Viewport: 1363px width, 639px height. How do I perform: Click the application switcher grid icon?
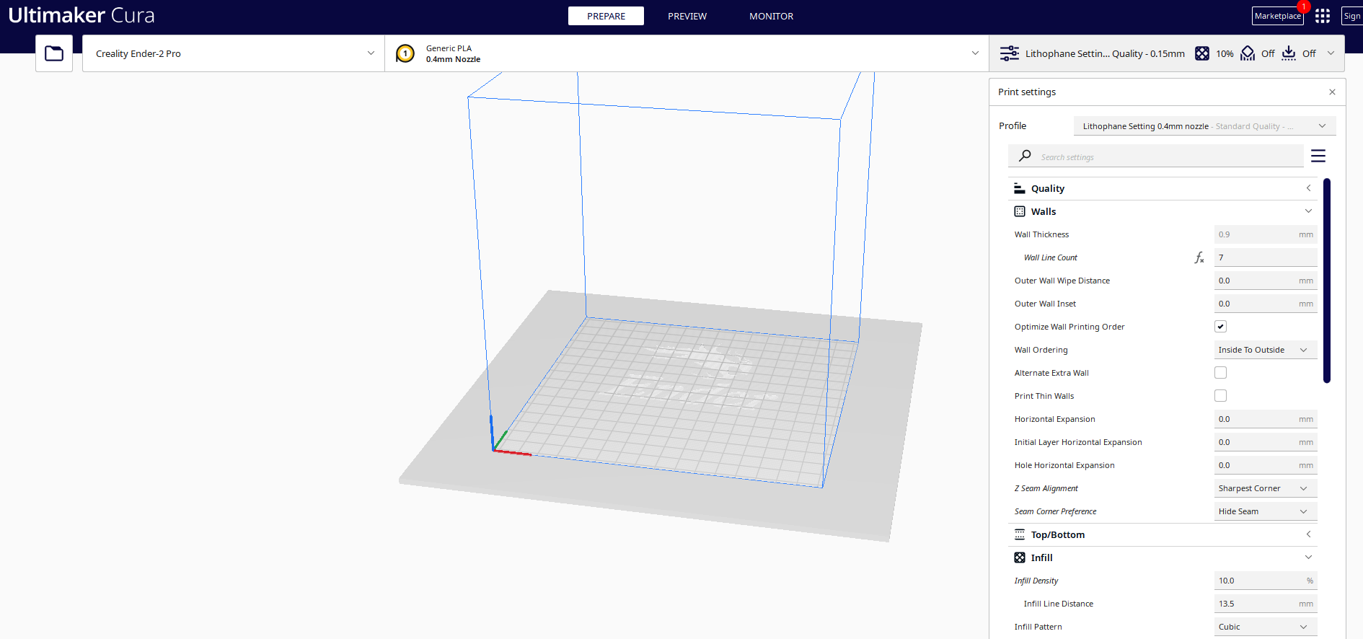tap(1323, 16)
